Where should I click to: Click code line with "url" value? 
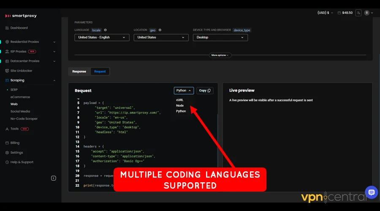128,113
